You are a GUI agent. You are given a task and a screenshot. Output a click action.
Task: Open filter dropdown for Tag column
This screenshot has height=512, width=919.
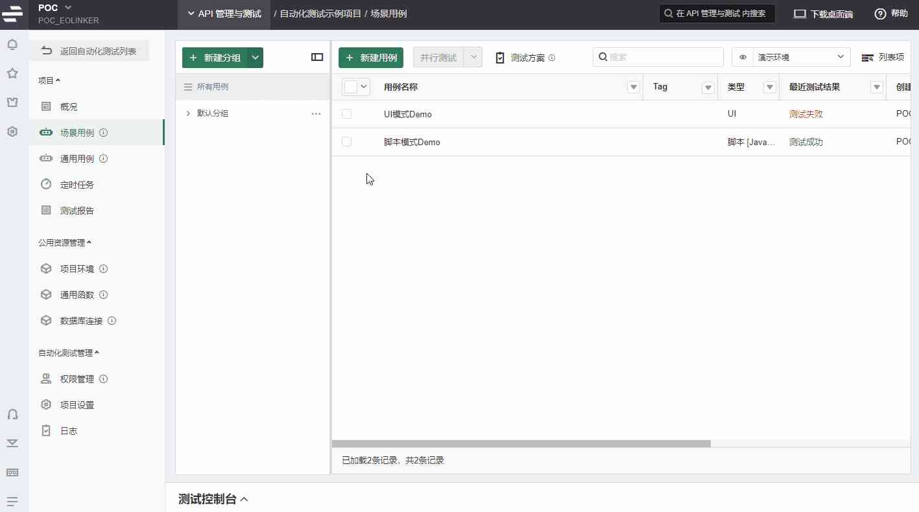point(708,87)
